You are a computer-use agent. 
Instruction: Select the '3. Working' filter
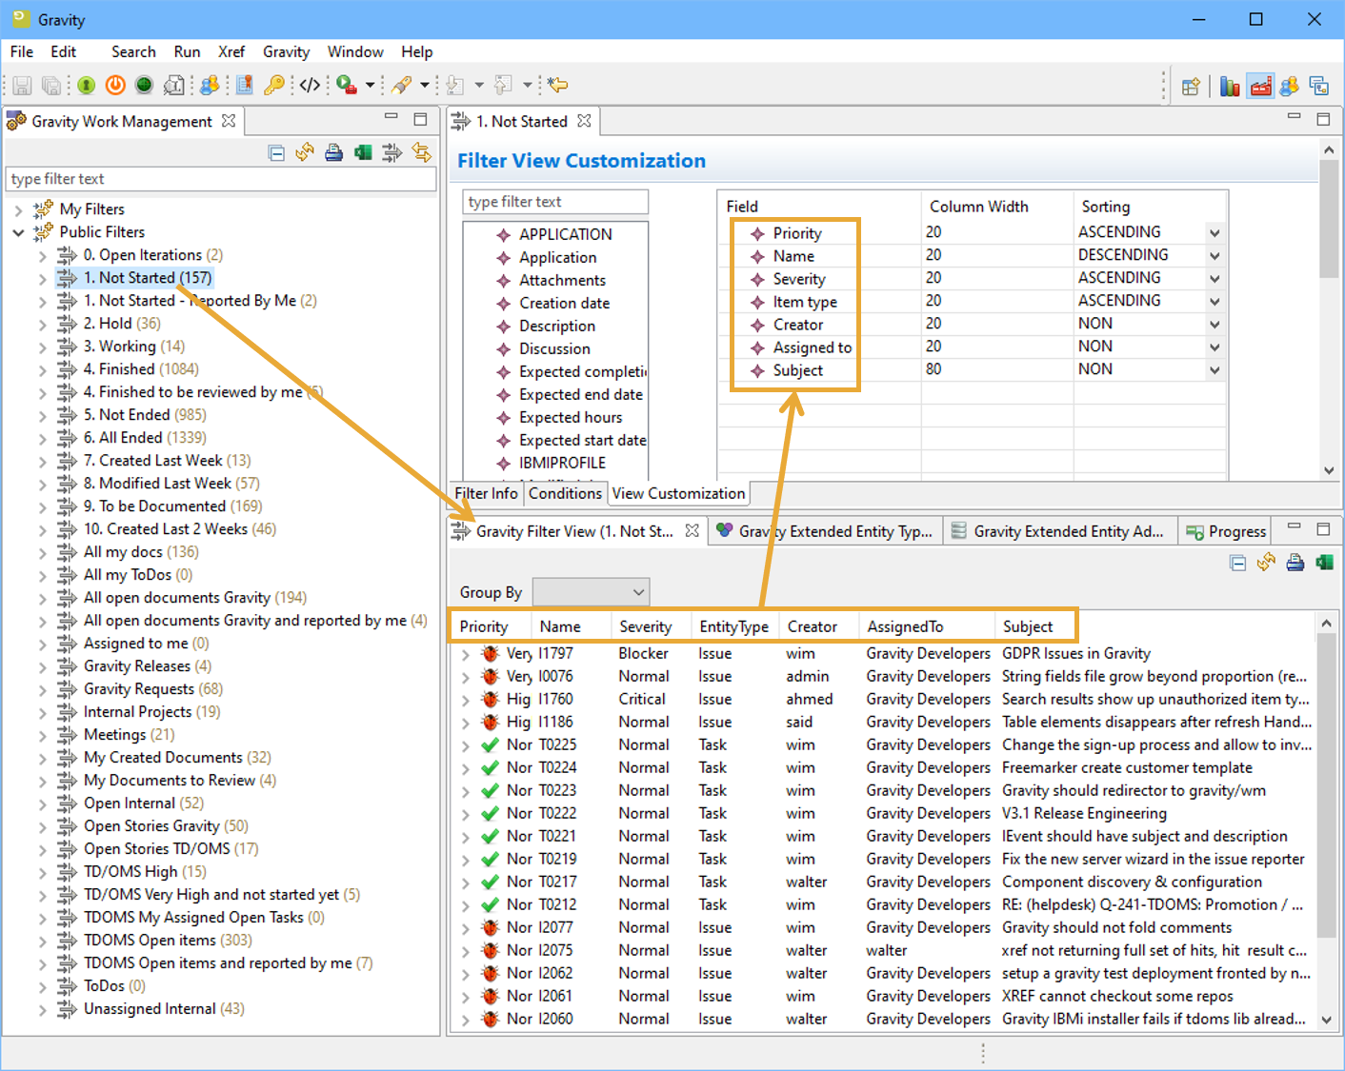[x=133, y=347]
